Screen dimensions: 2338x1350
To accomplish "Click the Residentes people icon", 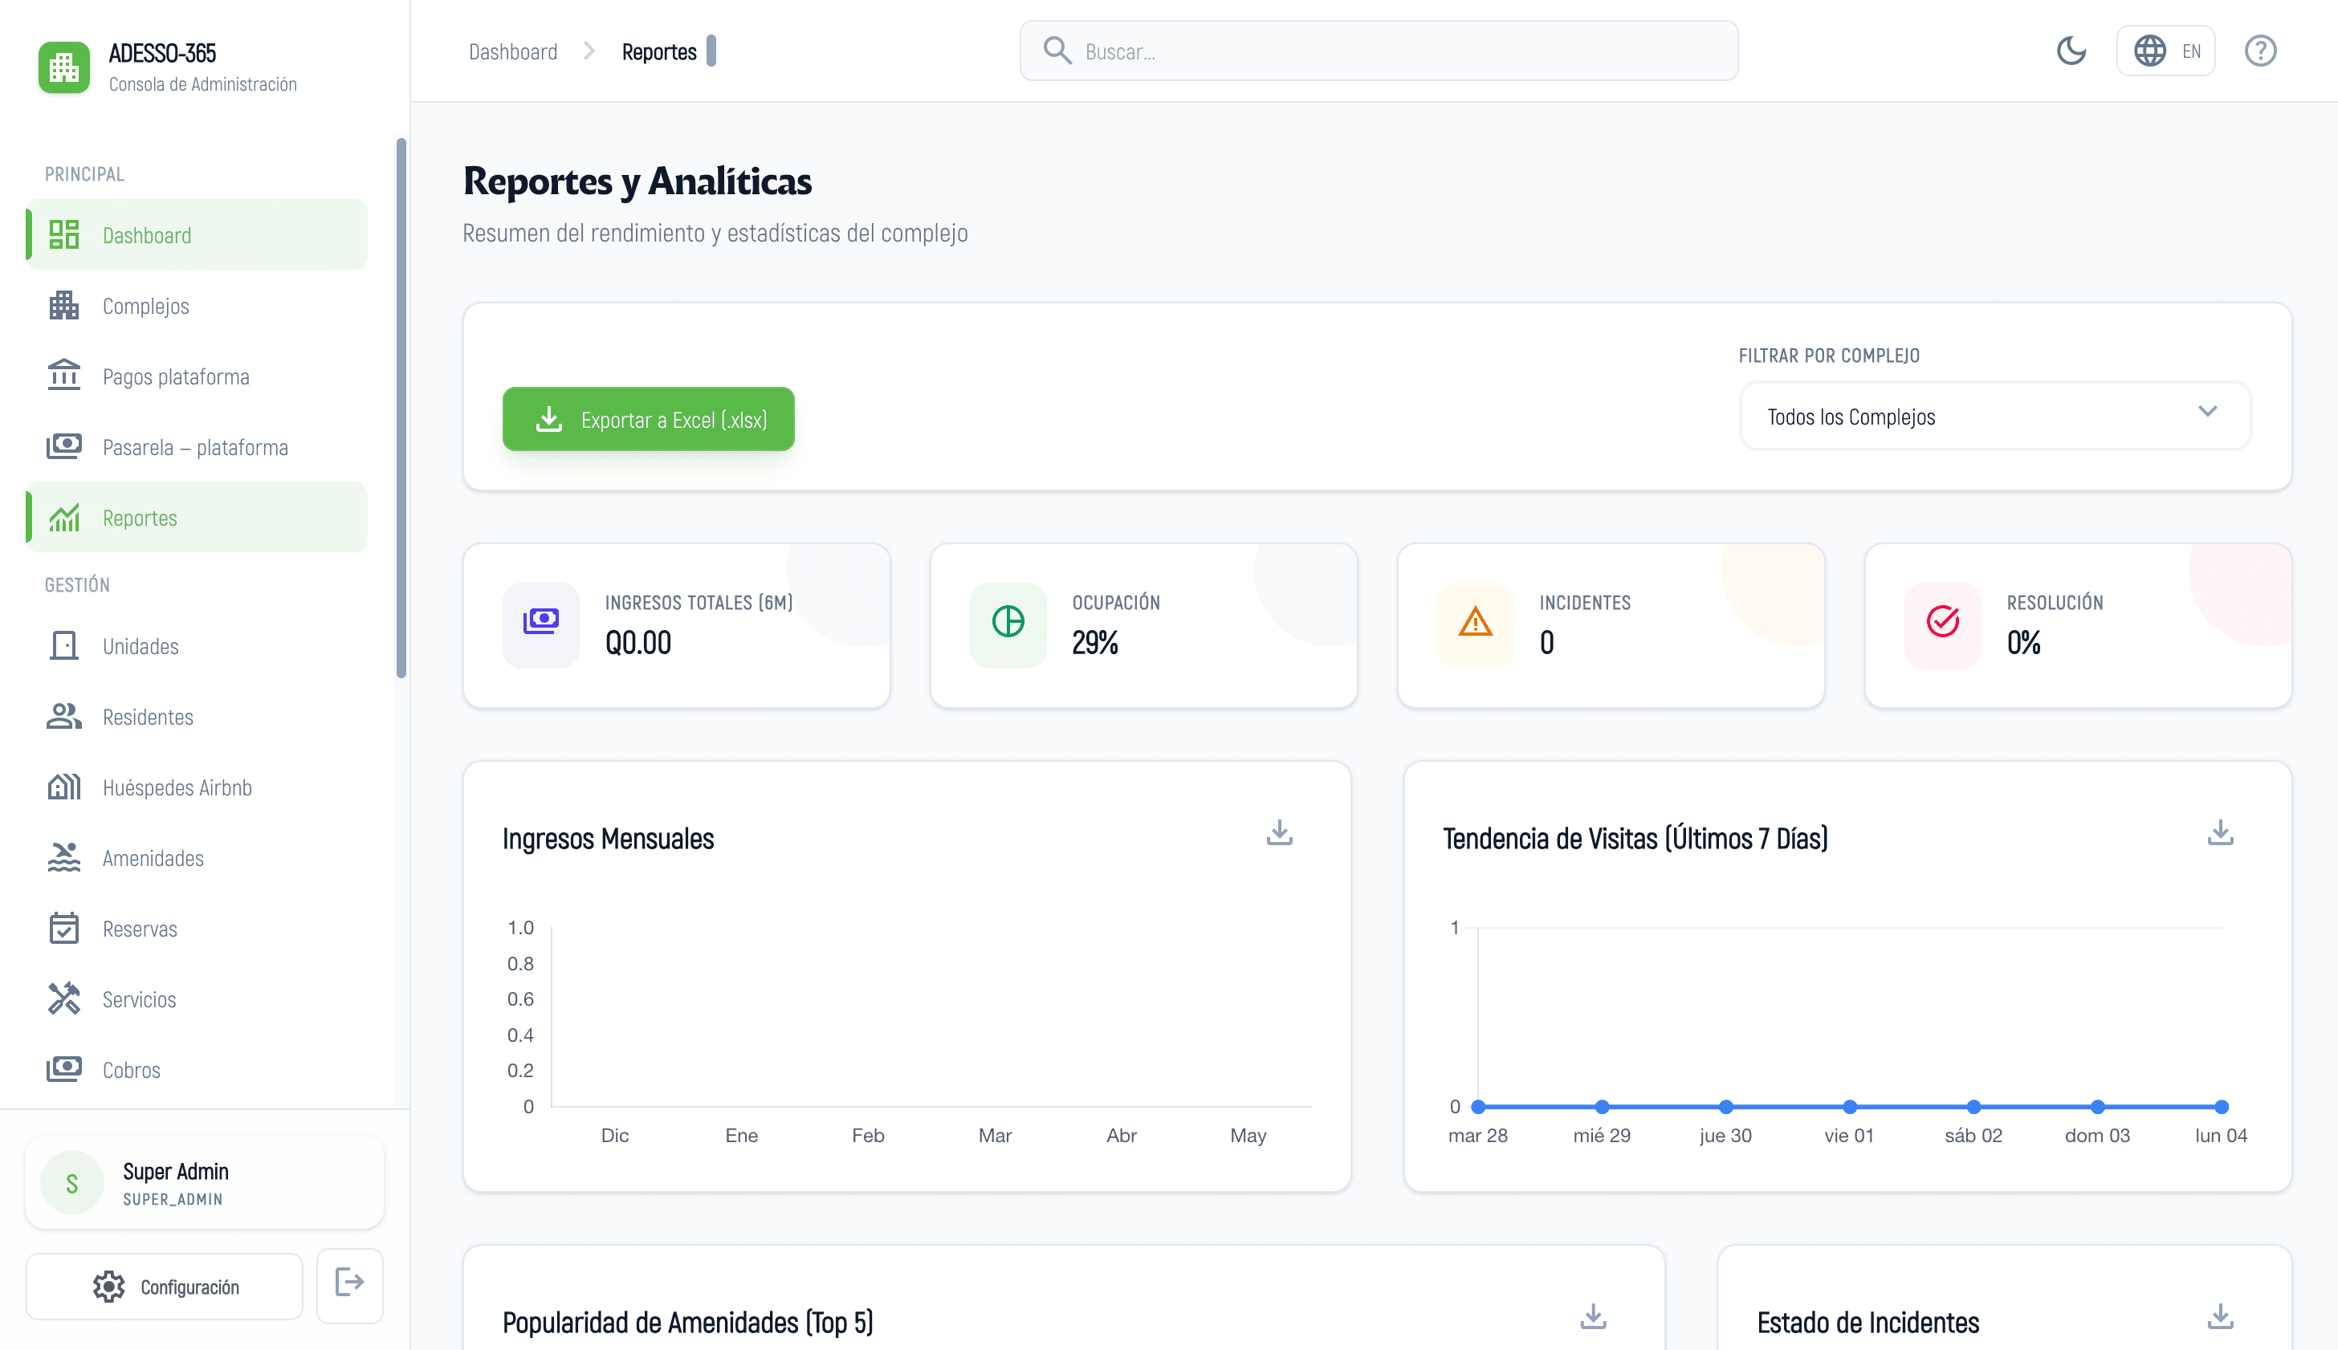I will pyautogui.click(x=64, y=717).
